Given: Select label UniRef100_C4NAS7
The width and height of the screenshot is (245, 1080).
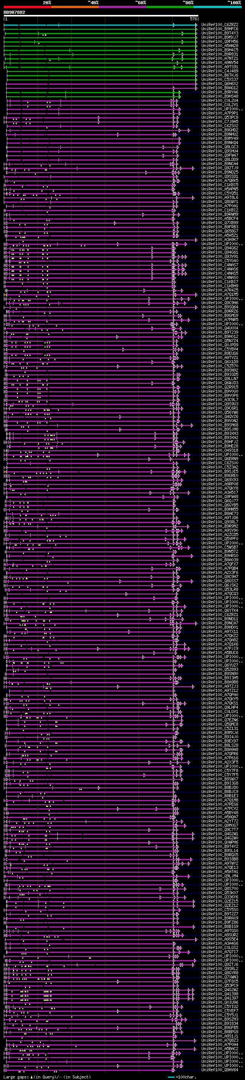Looking at the screenshot, I should (220, 265).
